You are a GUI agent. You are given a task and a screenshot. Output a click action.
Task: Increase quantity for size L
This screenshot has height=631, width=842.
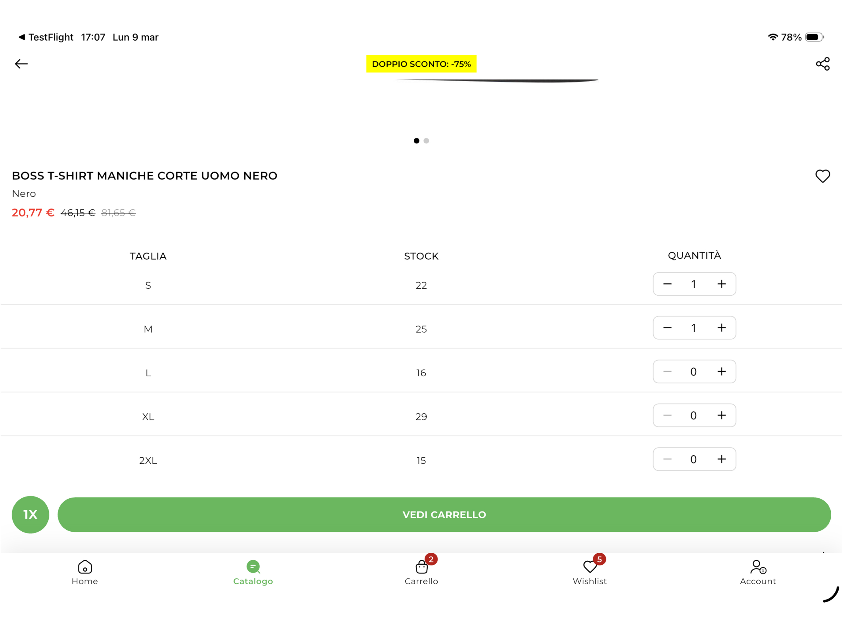coord(721,372)
